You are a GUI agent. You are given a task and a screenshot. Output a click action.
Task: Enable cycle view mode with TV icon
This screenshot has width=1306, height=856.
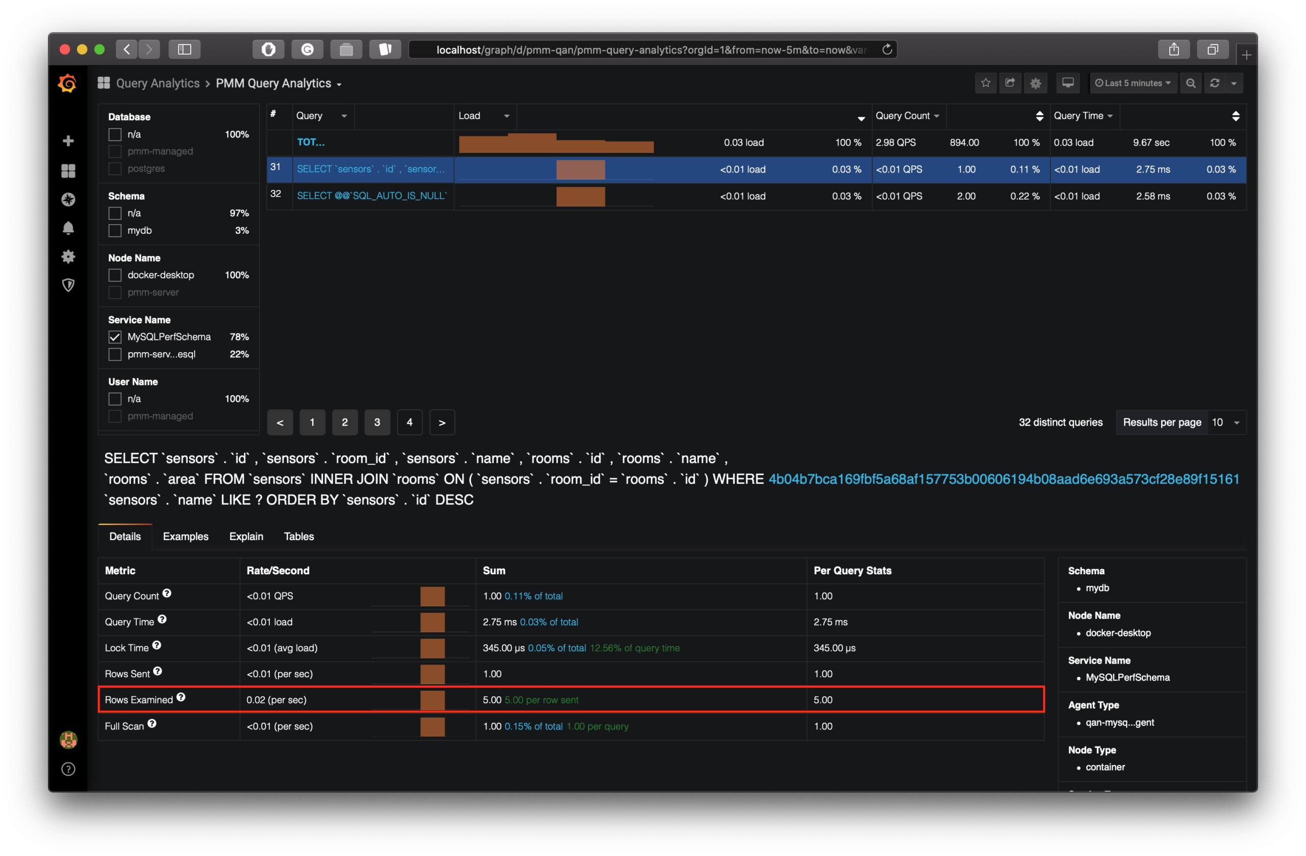[1068, 83]
